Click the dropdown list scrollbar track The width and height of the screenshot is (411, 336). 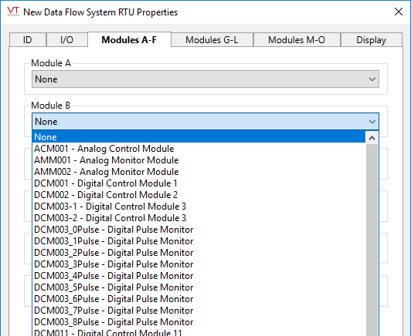(x=372, y=240)
